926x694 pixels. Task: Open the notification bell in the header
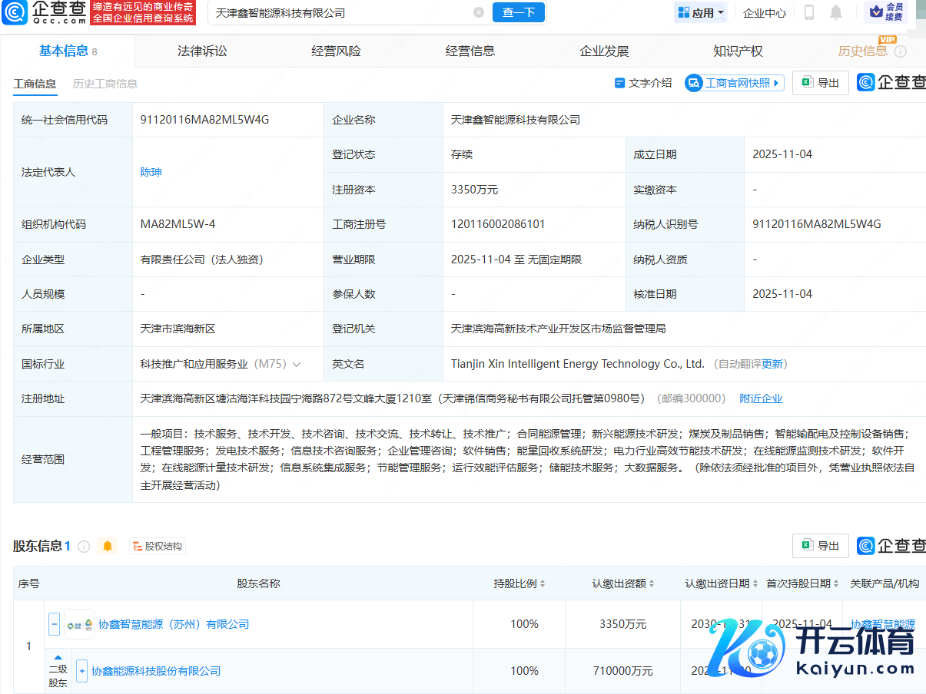(836, 13)
